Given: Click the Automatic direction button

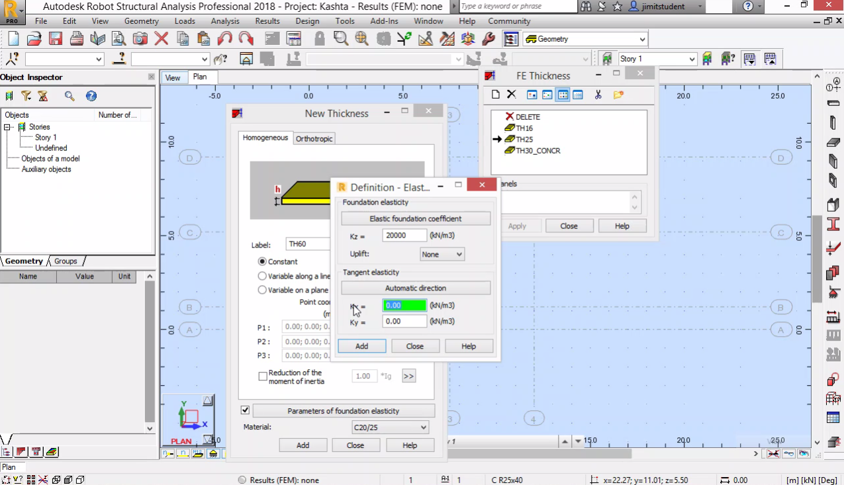Looking at the screenshot, I should [x=416, y=288].
